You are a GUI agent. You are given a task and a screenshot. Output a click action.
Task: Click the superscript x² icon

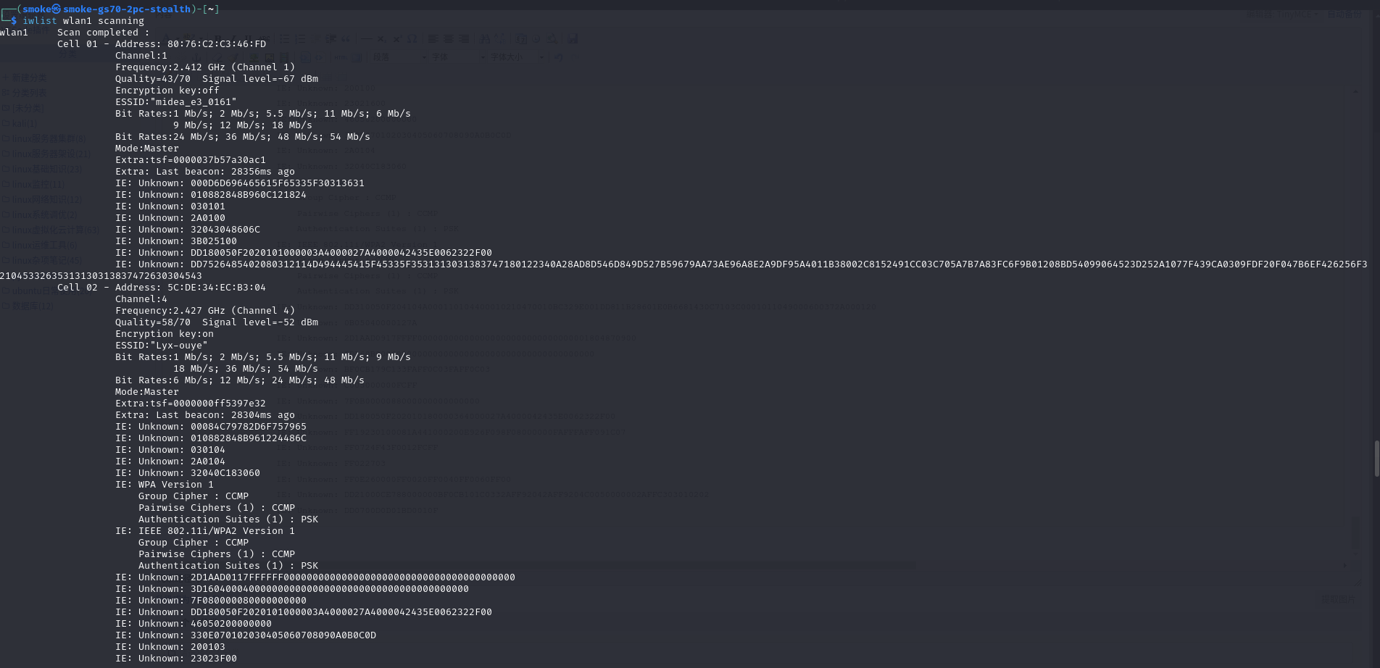click(397, 39)
